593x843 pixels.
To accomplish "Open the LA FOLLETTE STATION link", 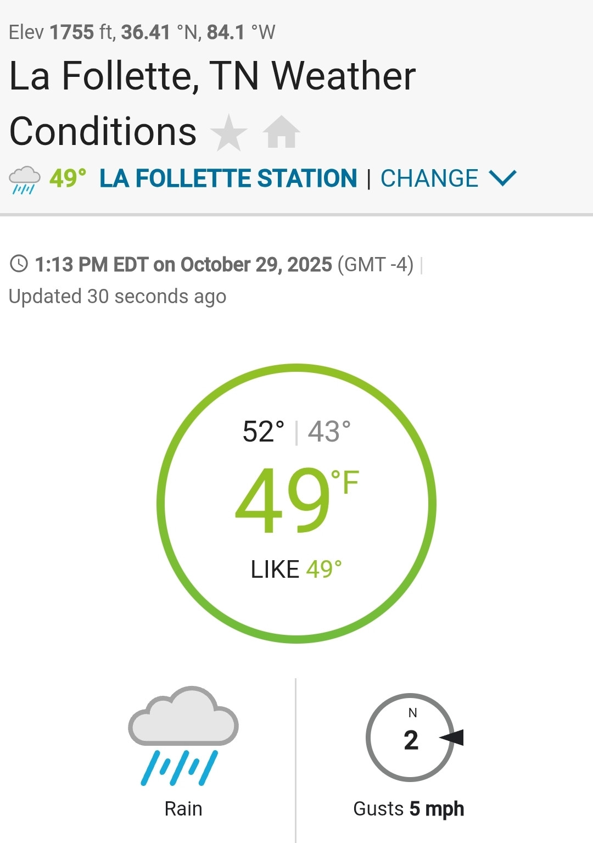I will (x=228, y=178).
